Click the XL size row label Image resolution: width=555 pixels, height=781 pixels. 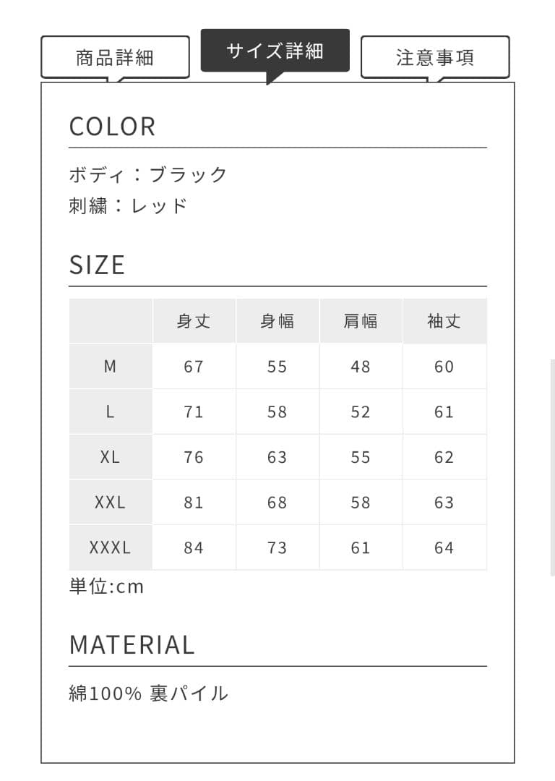110,456
